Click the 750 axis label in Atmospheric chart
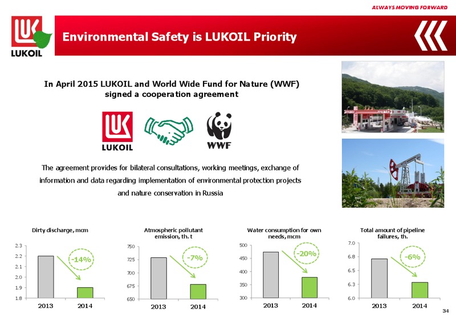The height and width of the screenshot is (316, 456). 131,247
